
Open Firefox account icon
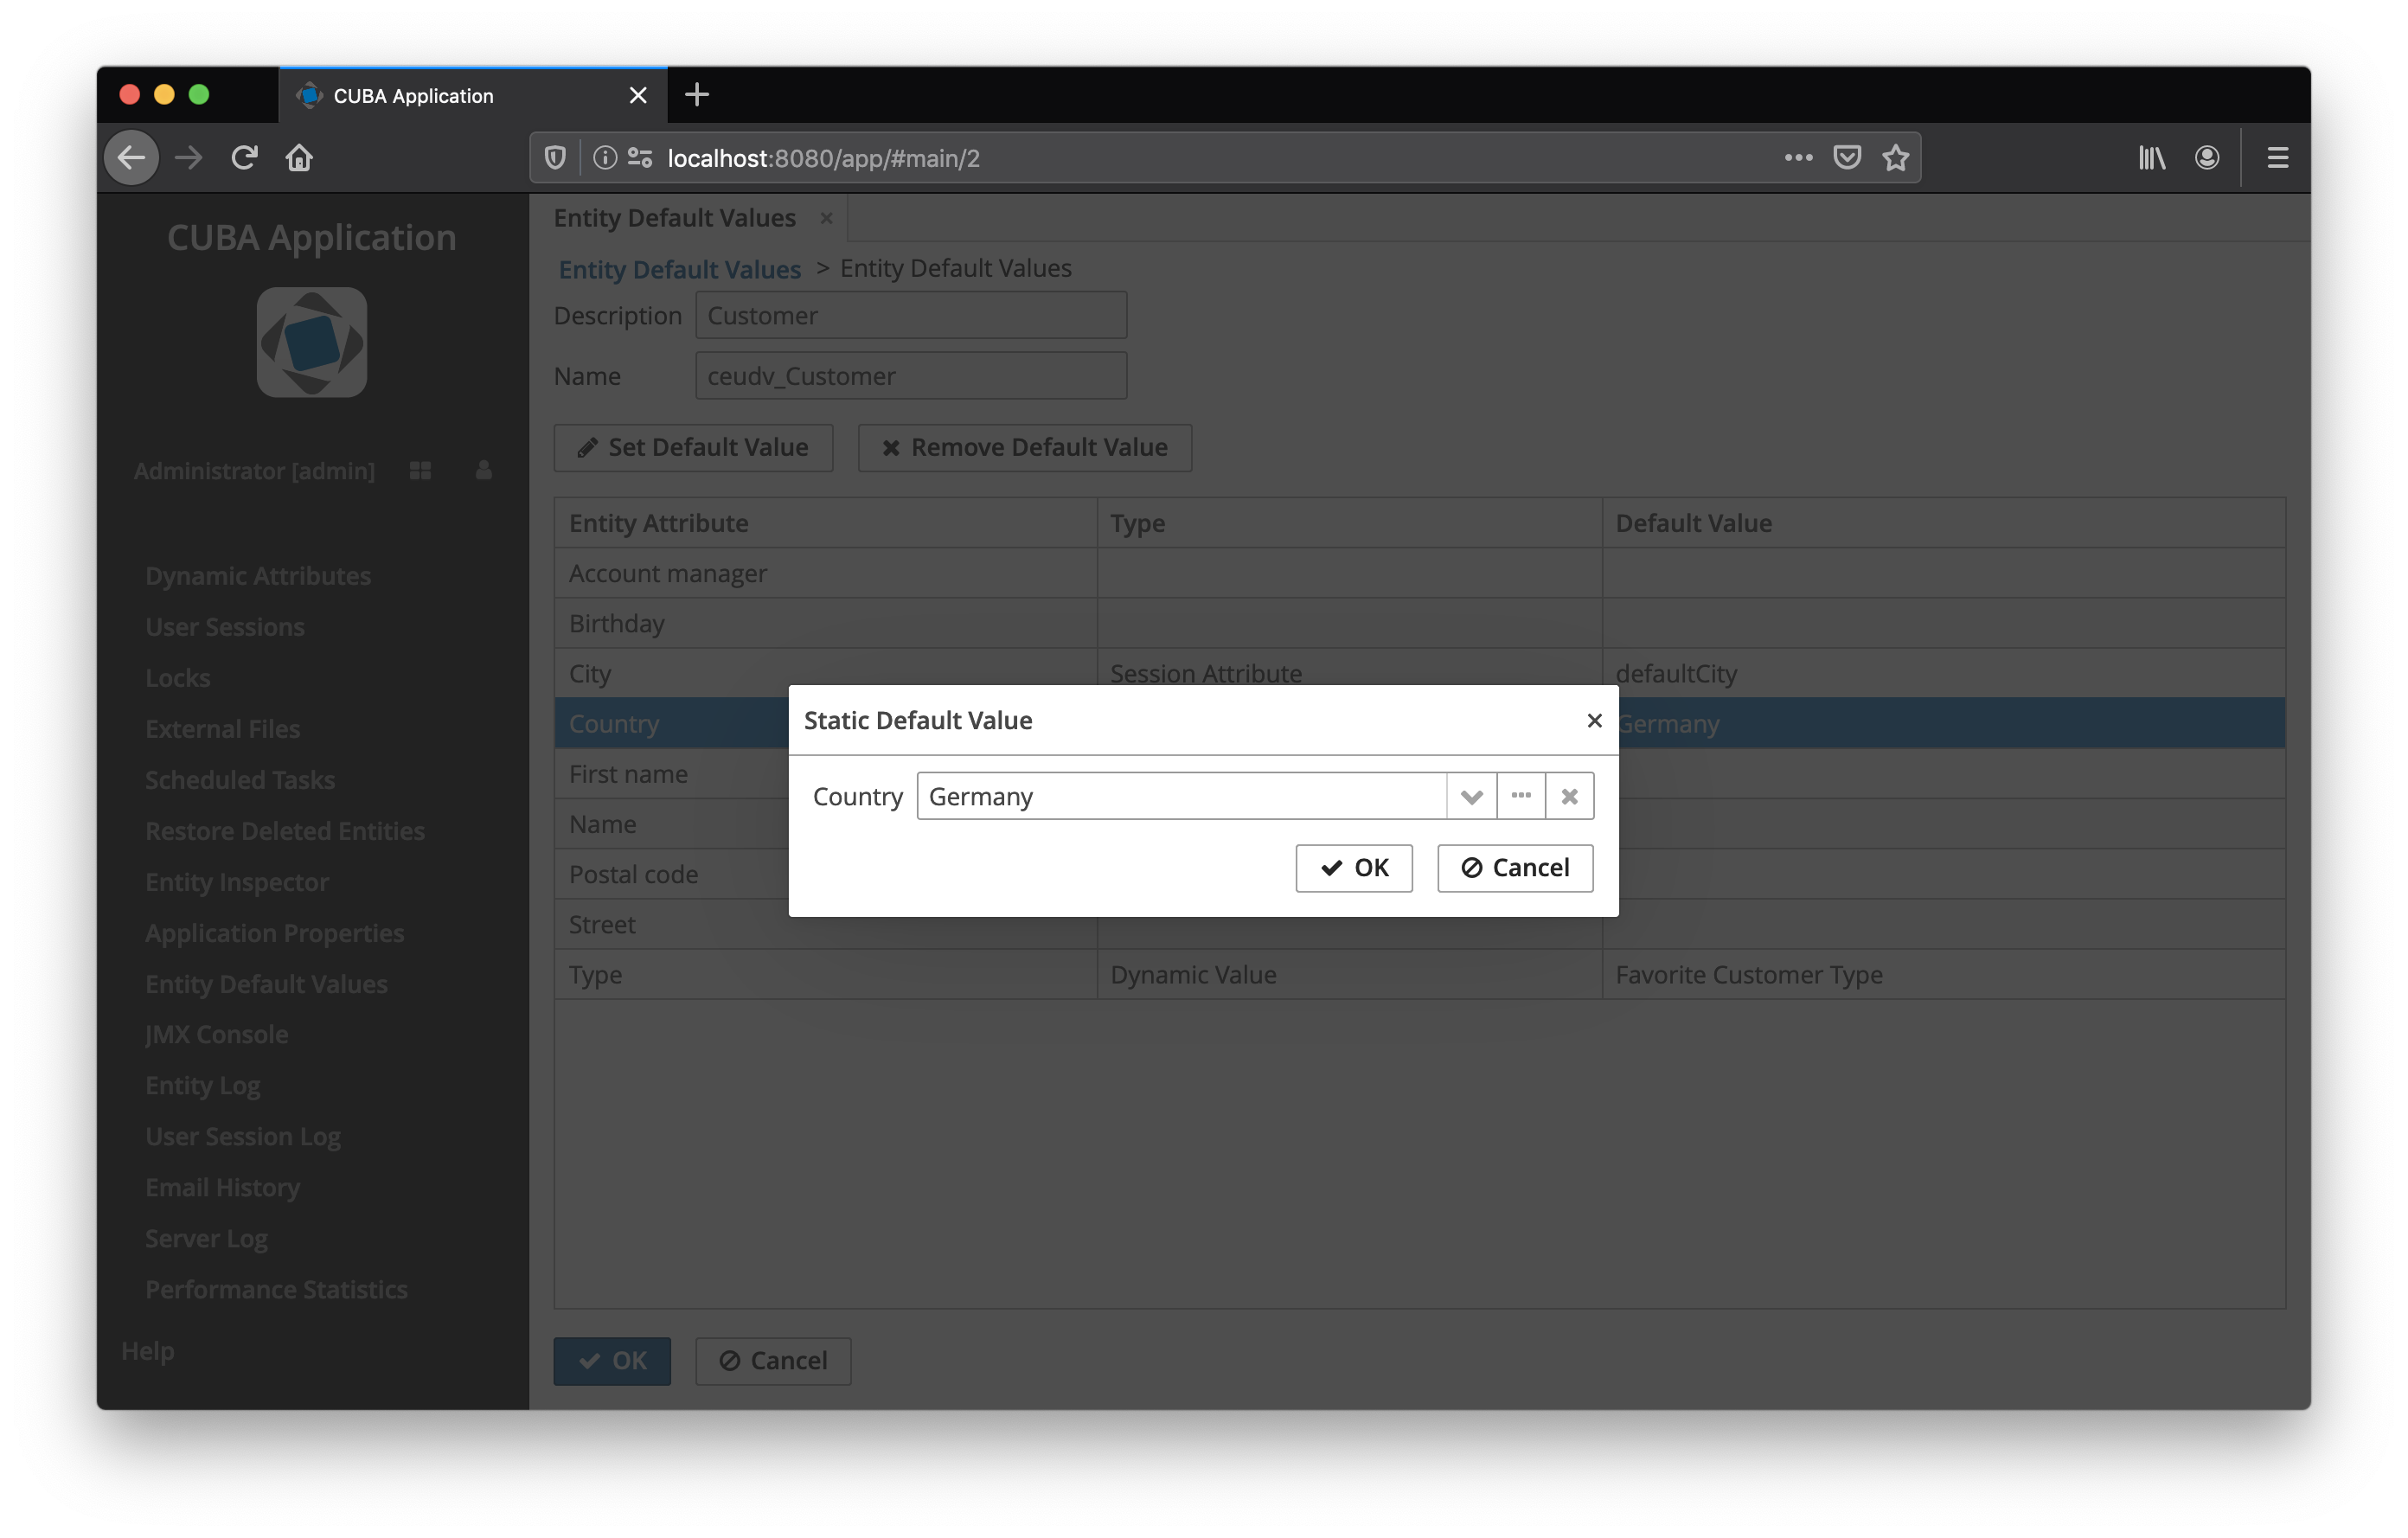coord(2207,157)
